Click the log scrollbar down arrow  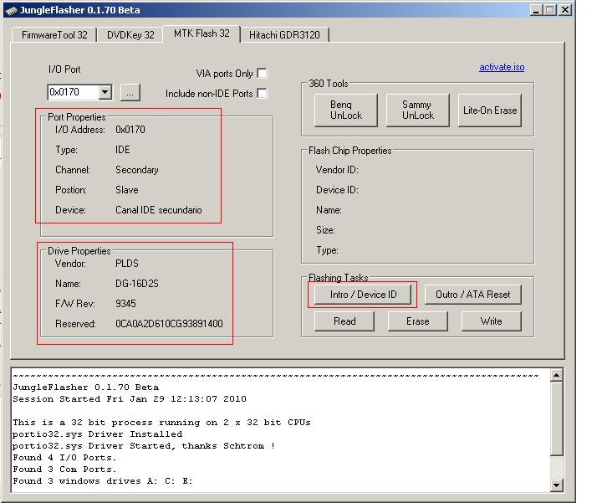coord(556,485)
